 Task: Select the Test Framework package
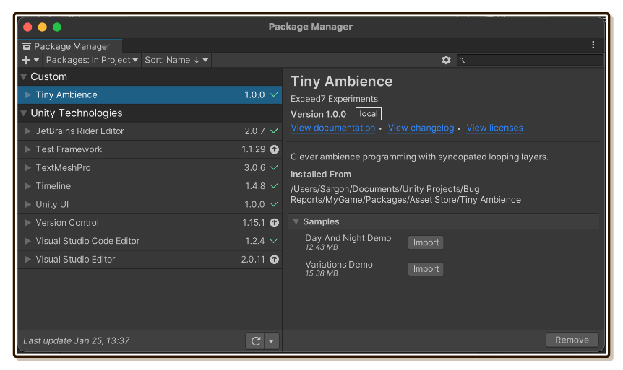150,149
